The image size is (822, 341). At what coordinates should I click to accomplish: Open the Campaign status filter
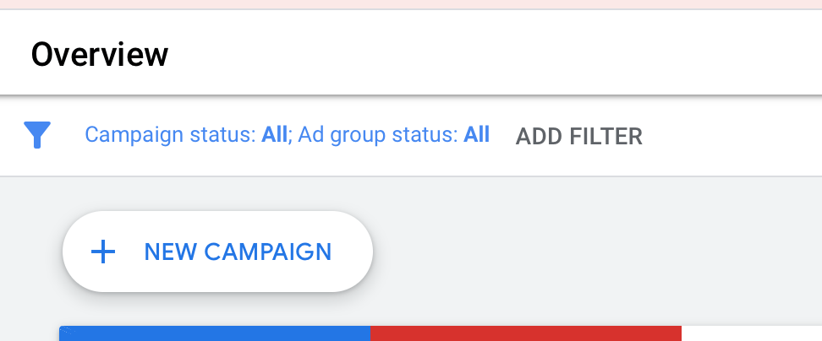pyautogui.click(x=186, y=135)
